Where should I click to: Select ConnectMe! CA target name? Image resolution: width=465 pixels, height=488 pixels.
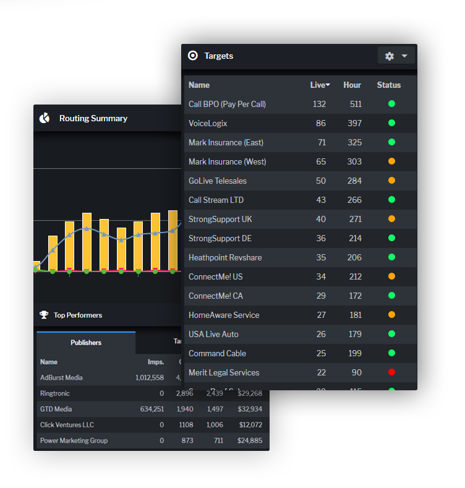click(215, 296)
